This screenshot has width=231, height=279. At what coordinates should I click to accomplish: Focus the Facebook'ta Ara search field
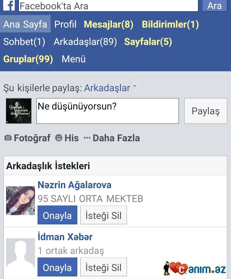coord(108,6)
